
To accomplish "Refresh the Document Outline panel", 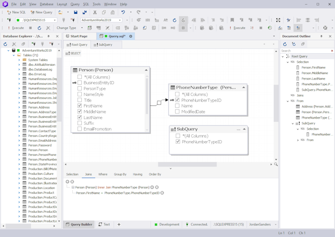I will [x=285, y=44].
